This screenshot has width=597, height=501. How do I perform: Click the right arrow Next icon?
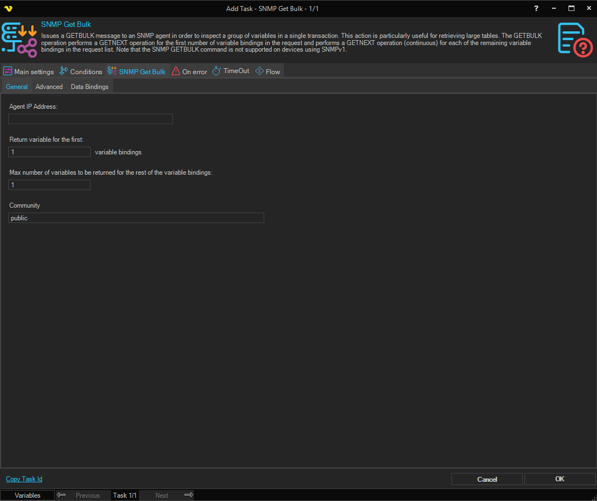pos(188,495)
